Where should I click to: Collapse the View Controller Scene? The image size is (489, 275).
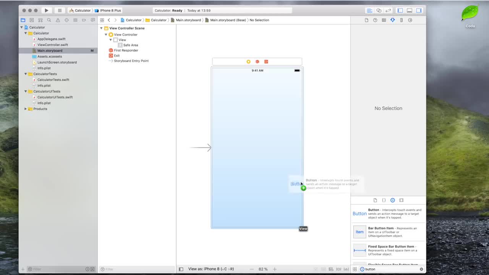102,28
